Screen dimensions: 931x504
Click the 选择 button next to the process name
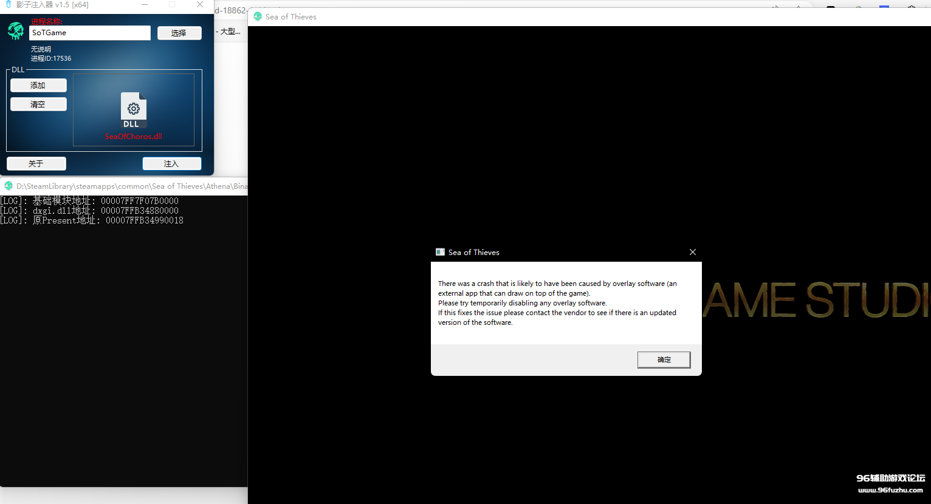tap(179, 33)
